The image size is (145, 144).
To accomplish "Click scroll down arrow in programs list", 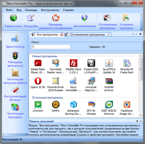I will click(141, 115).
